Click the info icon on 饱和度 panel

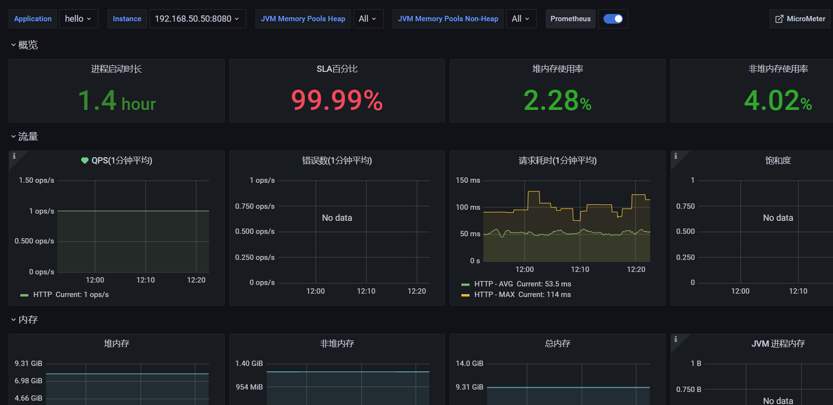click(x=676, y=156)
